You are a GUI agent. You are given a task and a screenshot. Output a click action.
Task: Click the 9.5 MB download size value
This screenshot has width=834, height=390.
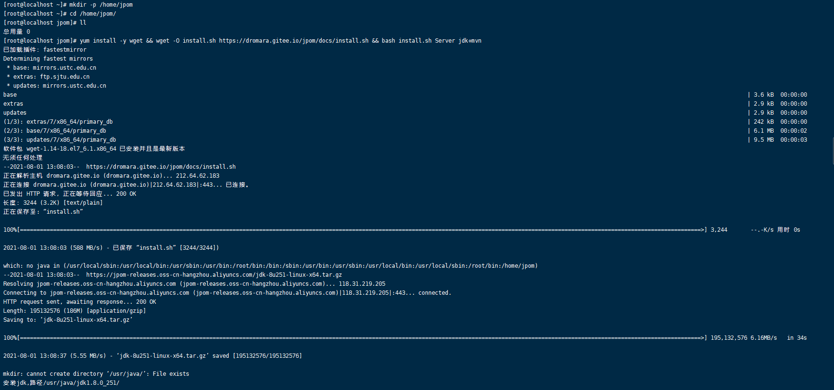click(764, 140)
